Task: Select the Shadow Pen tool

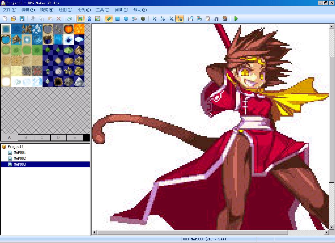Action: click(143, 19)
